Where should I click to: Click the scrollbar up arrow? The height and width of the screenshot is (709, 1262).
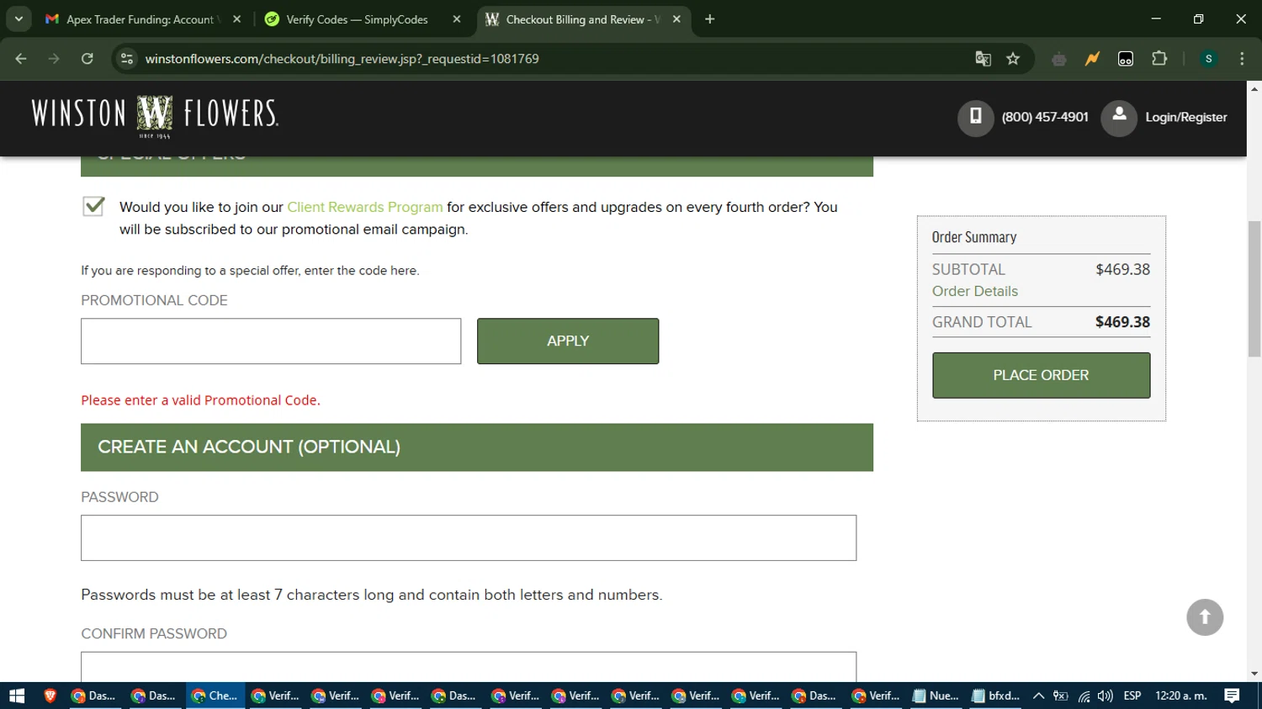pyautogui.click(x=1254, y=87)
